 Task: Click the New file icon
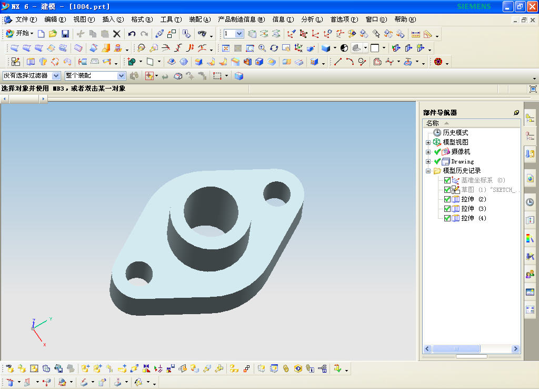point(41,34)
